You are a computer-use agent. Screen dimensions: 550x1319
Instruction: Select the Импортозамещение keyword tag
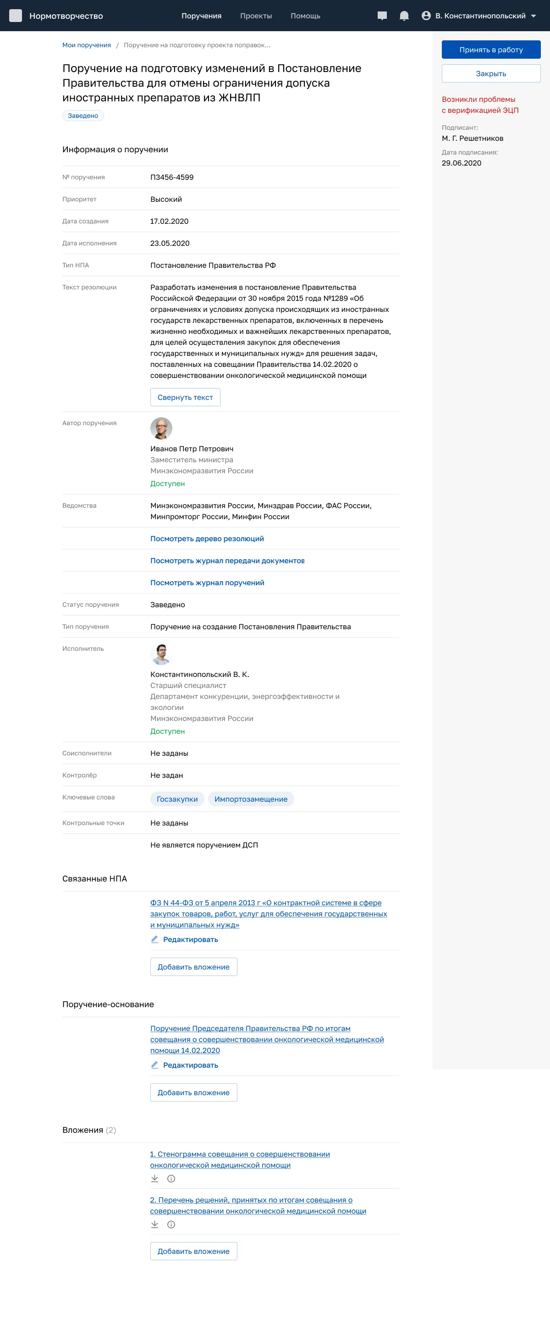click(251, 799)
